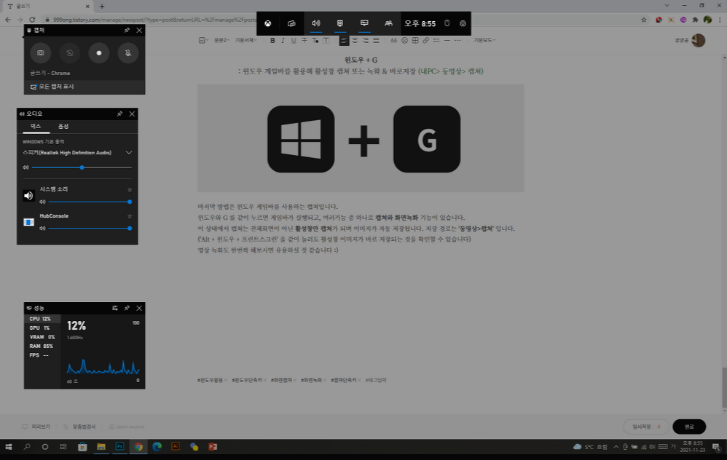Record last 30 seconds button

69,53
